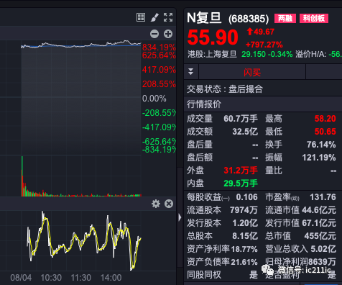Click the 市盈率 value 131.76
This screenshot has height=285, width=342.
(x=323, y=197)
